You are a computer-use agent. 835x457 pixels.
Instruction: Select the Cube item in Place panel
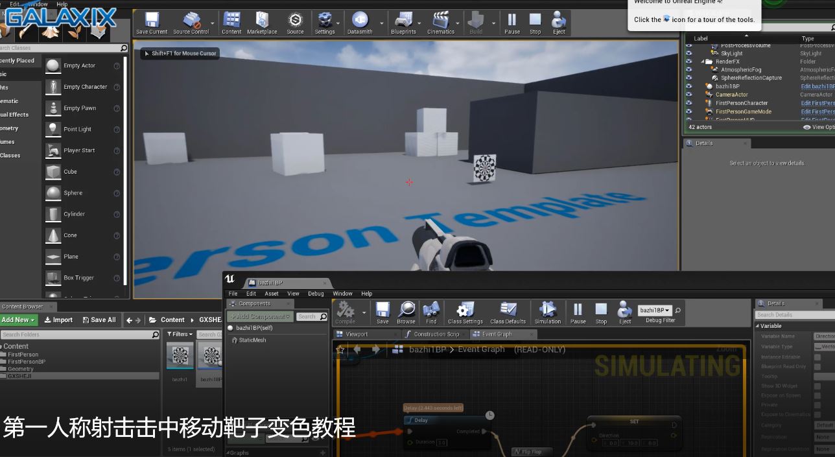pyautogui.click(x=70, y=172)
